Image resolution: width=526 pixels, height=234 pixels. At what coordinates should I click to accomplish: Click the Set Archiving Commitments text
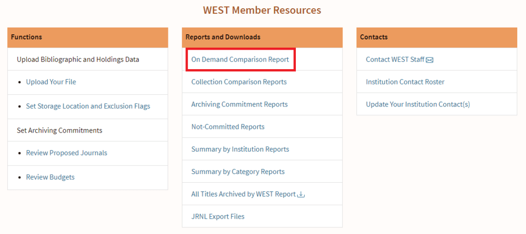(60, 131)
